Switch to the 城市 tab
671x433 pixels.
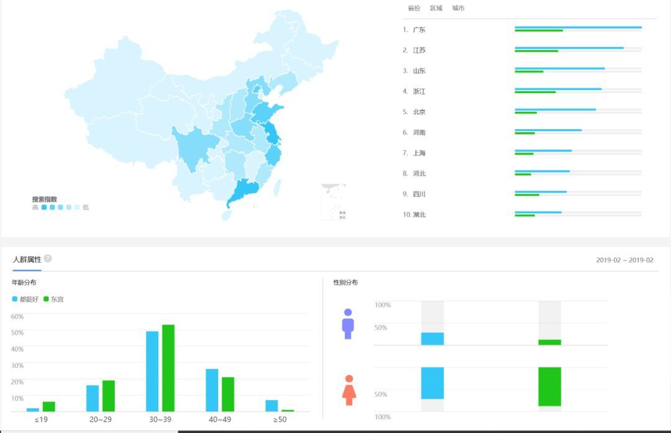(459, 8)
